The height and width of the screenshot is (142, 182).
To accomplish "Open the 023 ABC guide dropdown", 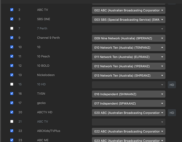I will (x=129, y=140).
